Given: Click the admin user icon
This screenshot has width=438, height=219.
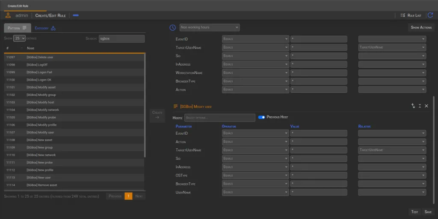Looking at the screenshot, I should (x=8, y=15).
